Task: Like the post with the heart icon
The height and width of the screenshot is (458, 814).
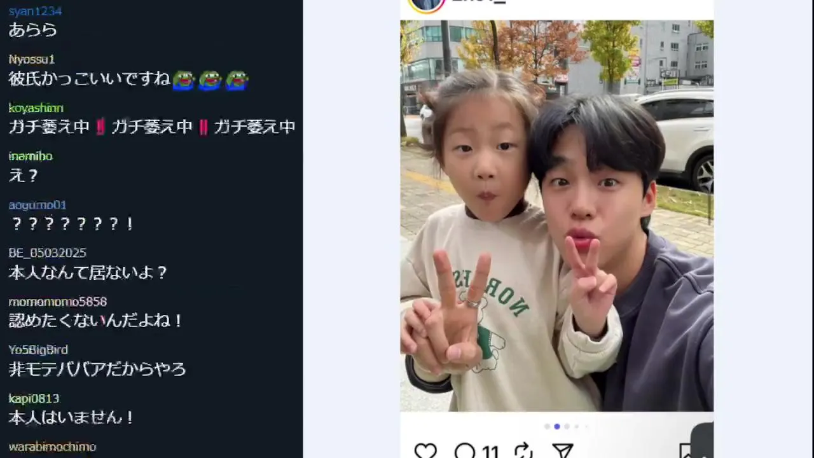Action: [x=425, y=451]
